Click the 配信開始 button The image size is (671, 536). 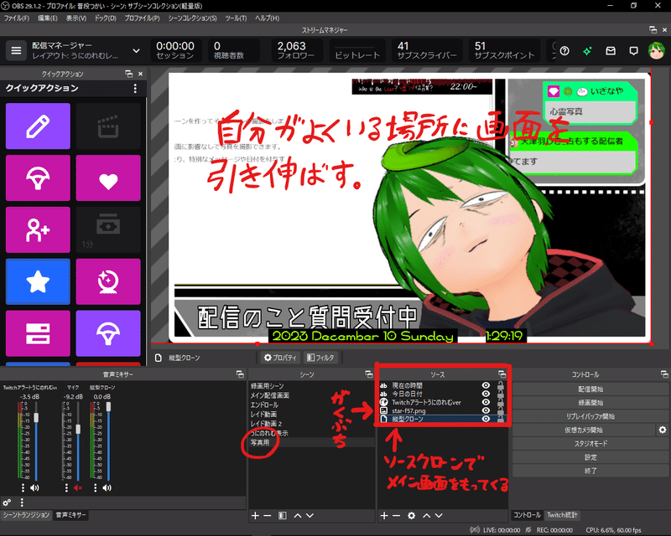click(590, 389)
